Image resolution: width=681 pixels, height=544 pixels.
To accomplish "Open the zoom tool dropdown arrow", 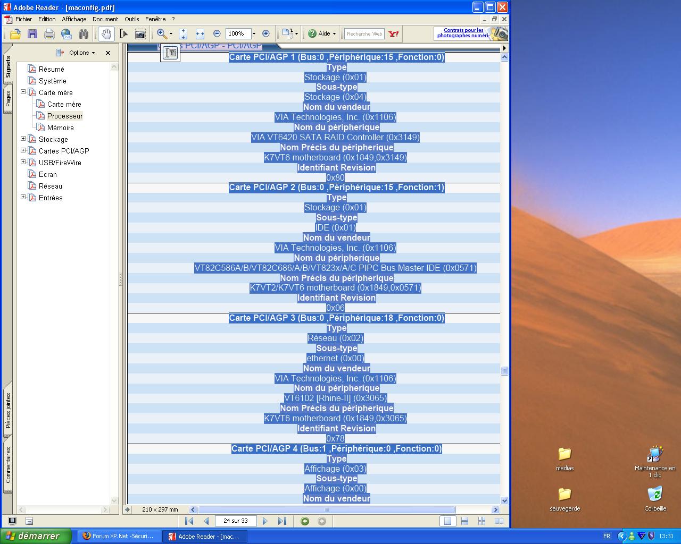I will point(171,34).
